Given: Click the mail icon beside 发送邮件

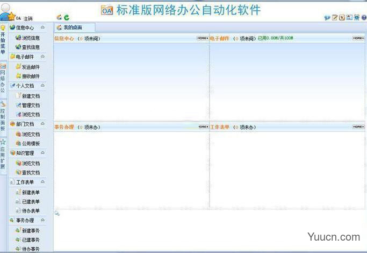Looking at the screenshot, I should 18,67.
